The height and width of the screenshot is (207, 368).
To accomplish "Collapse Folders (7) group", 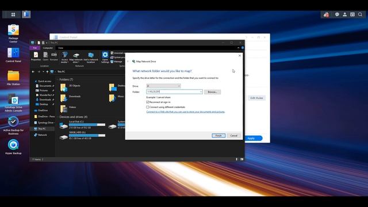I will tap(57, 79).
